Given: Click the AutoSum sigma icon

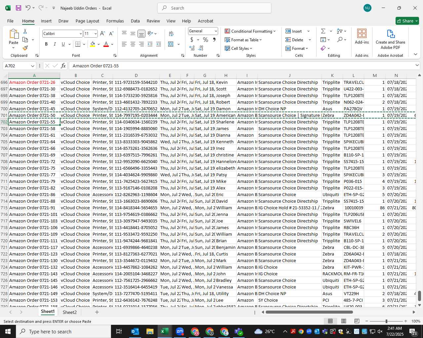Looking at the screenshot, I should 323,31.
